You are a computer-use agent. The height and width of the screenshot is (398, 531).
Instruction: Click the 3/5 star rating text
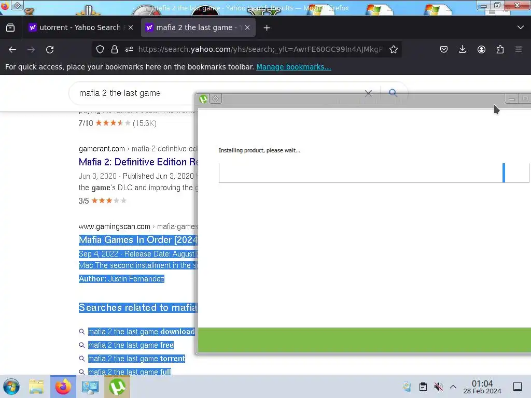pos(83,201)
